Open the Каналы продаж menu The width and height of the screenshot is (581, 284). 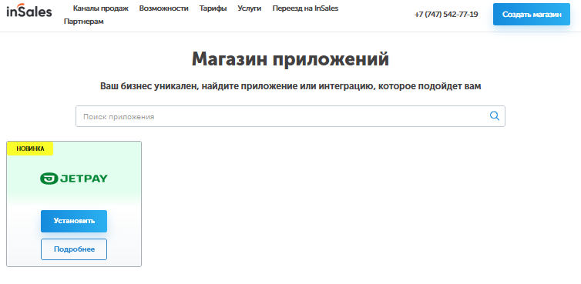coord(101,8)
